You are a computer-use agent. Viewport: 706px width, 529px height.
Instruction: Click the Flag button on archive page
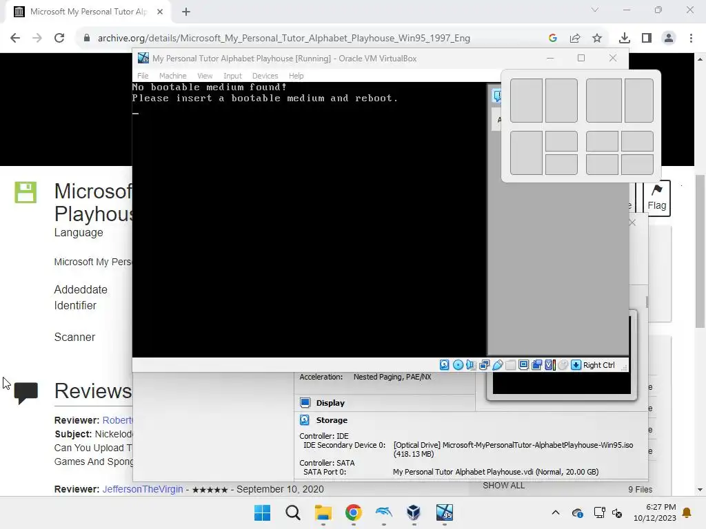coord(656,198)
